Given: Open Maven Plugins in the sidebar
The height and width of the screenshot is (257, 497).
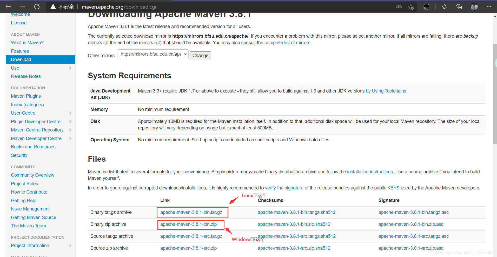Looking at the screenshot, I should 26,96.
